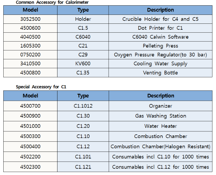Click the C29 type cell
216x175 pixels.
click(x=83, y=54)
